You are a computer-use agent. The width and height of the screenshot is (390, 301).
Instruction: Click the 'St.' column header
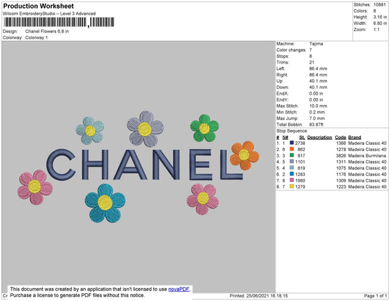click(x=302, y=138)
